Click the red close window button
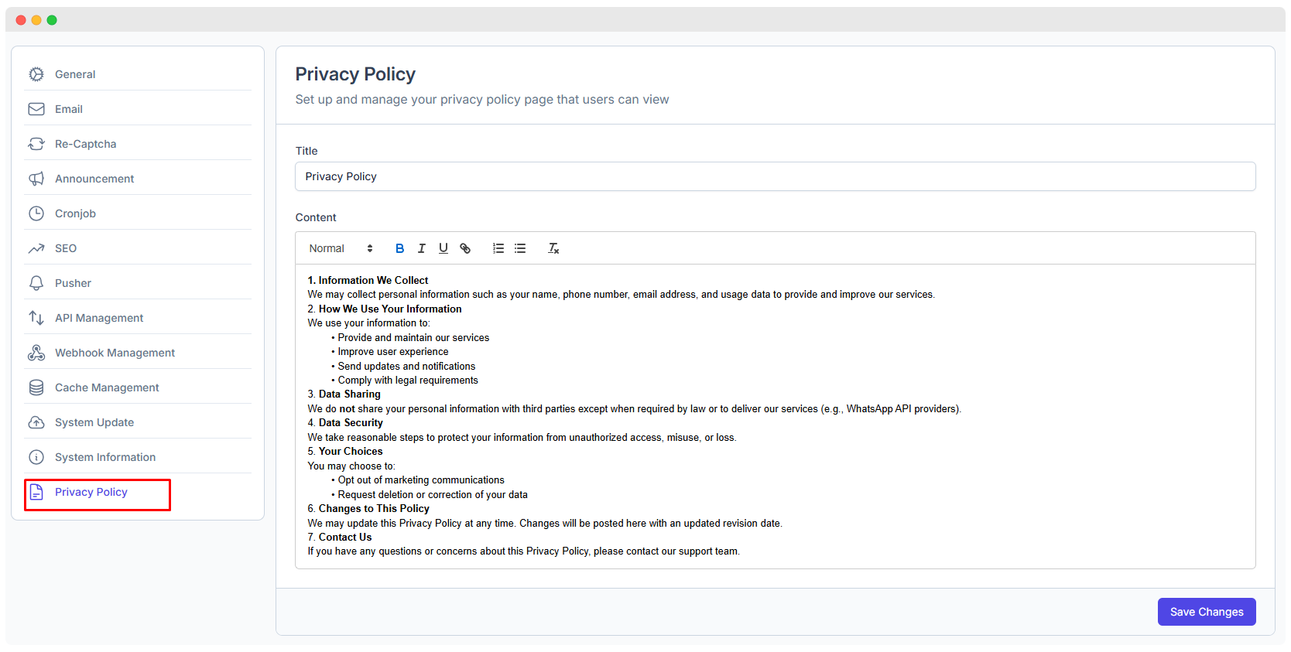Image resolution: width=1291 pixels, height=652 pixels. [21, 20]
